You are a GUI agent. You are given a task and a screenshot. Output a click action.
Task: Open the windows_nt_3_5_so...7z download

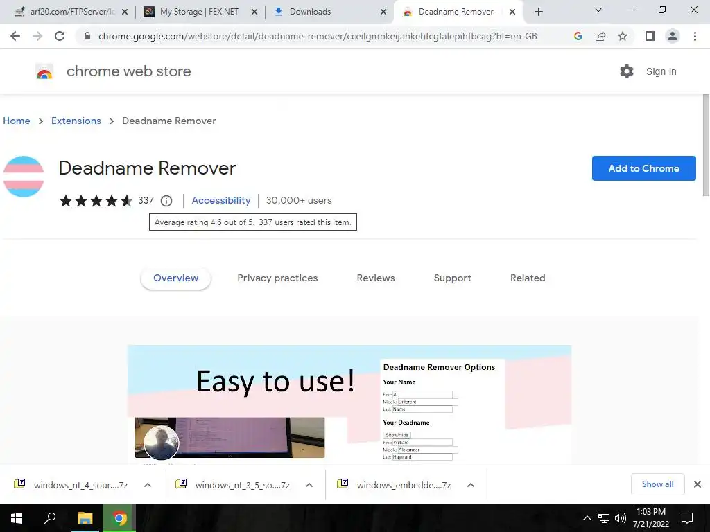[233, 485]
